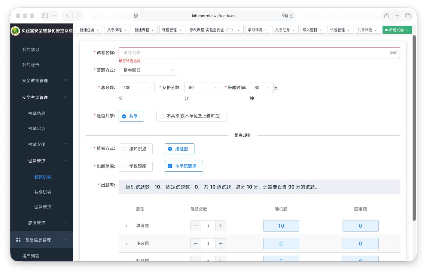Viewport: 427px width, 274px height.
Task: Go back with Safari back arrow
Action: pyautogui.click(x=67, y=16)
